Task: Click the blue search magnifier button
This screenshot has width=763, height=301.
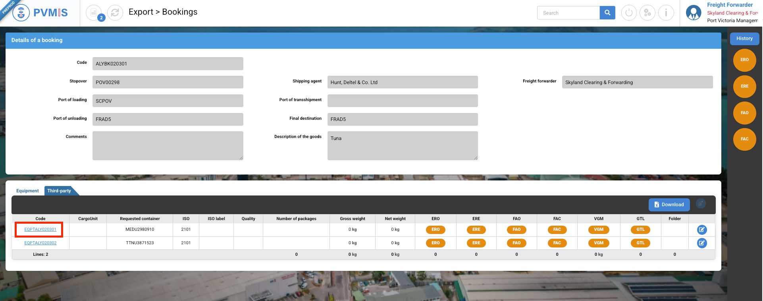Action: 607,13
